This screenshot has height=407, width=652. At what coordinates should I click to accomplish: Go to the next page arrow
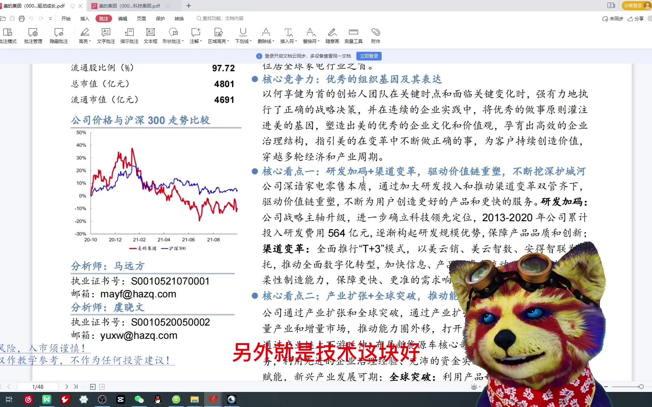click(x=66, y=387)
